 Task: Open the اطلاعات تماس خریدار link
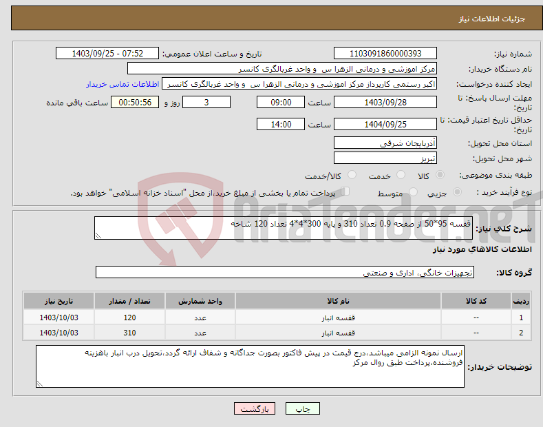[x=123, y=84]
